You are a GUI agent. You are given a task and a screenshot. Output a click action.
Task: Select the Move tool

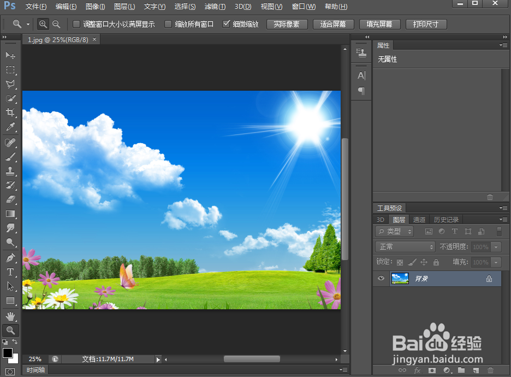click(x=10, y=55)
